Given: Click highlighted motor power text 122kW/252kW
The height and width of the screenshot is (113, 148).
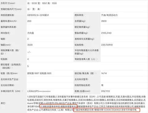Looking at the screenshot, I should (111, 110).
